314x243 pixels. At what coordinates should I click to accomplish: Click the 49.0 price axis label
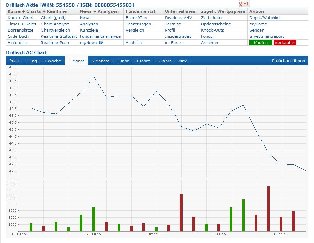pos(13,74)
